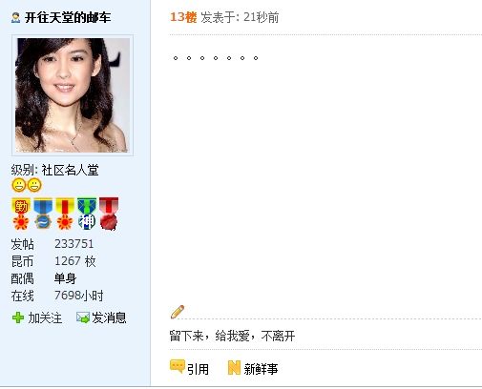This screenshot has width=482, height=389.
Task: Click the second smiley level icon
Action: point(34,185)
